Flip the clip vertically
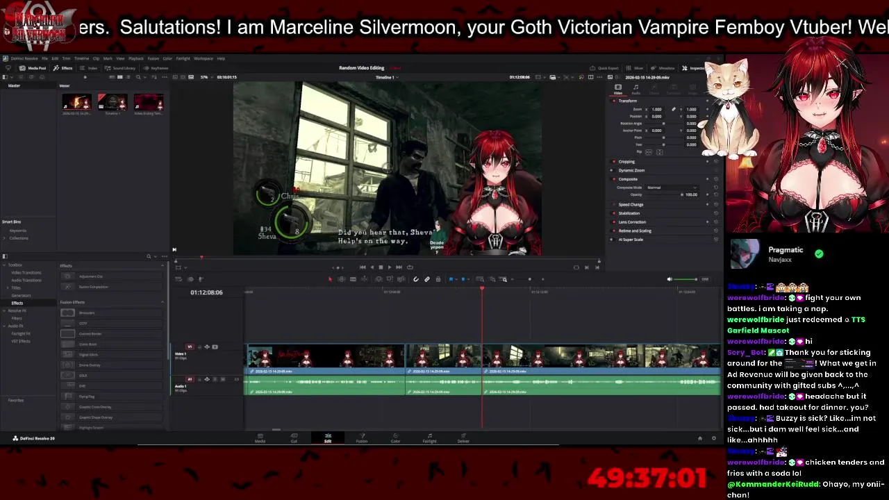The height and width of the screenshot is (500, 889). [x=660, y=152]
